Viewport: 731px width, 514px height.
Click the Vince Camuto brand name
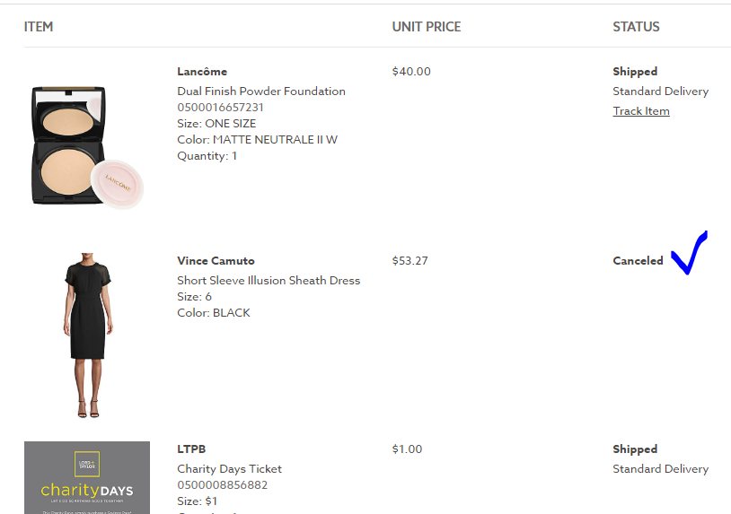click(x=216, y=261)
